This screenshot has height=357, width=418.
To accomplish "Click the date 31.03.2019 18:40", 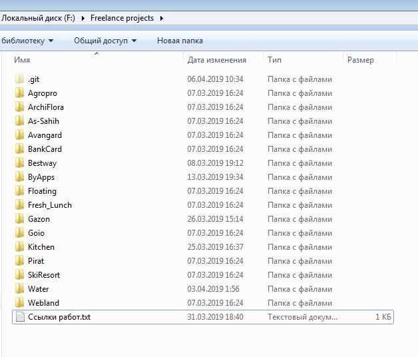I will pyautogui.click(x=216, y=317).
